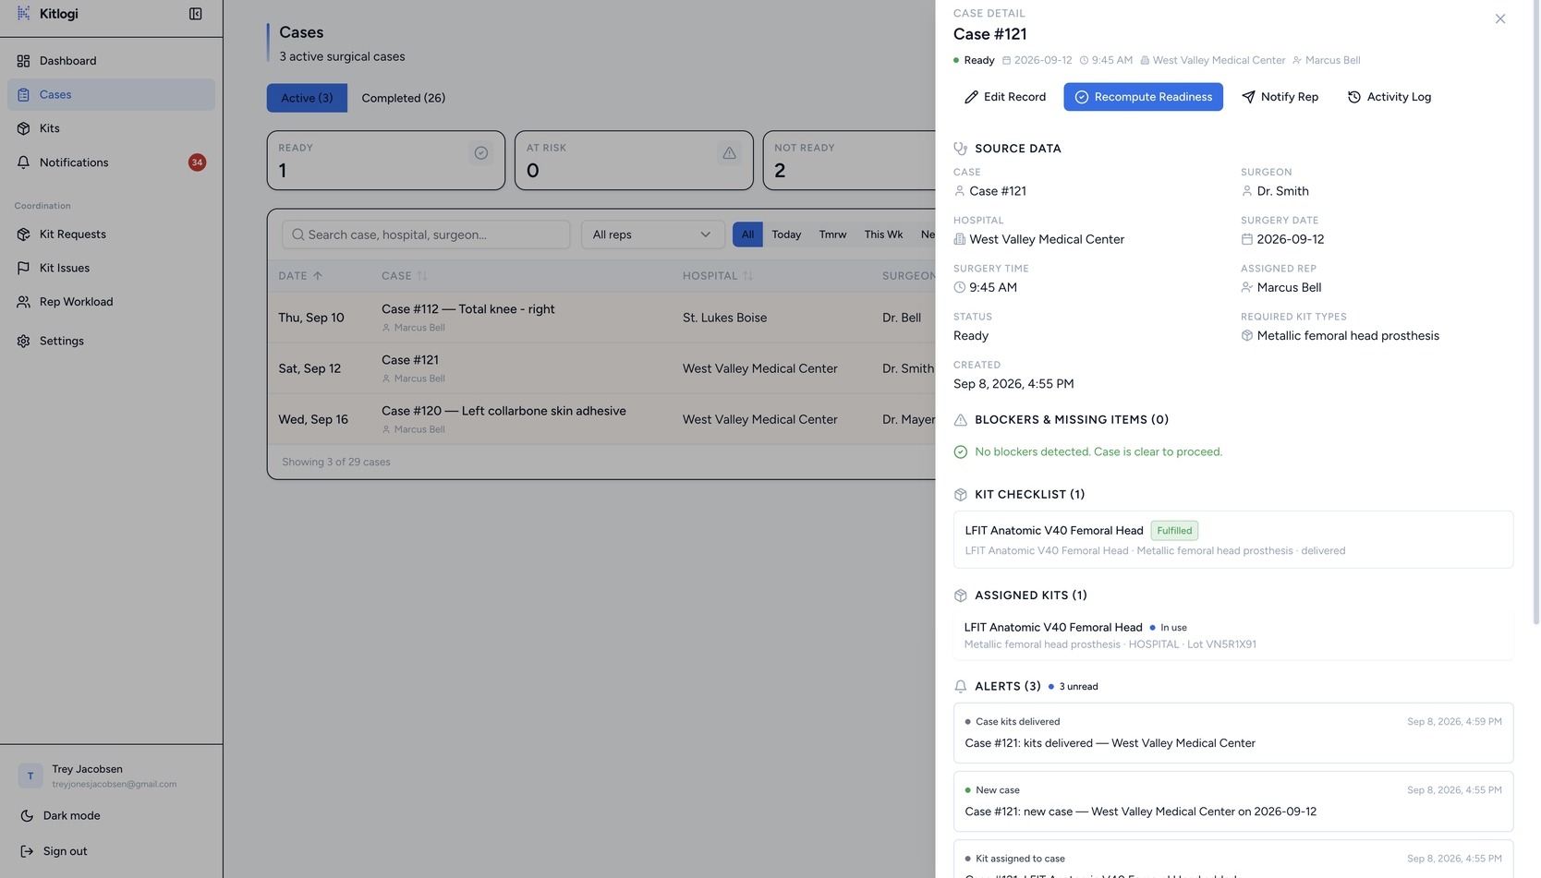Click the At Risk warning icon
This screenshot has height=878, width=1541.
(729, 153)
